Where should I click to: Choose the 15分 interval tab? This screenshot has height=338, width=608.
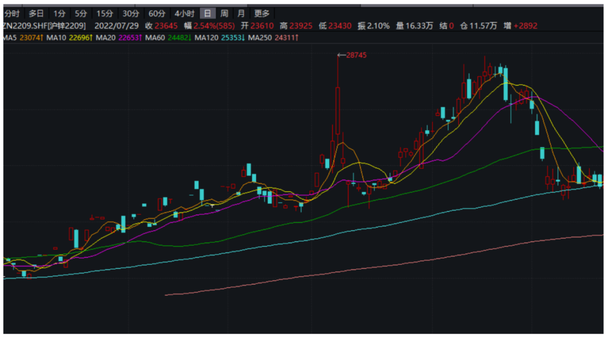105,14
